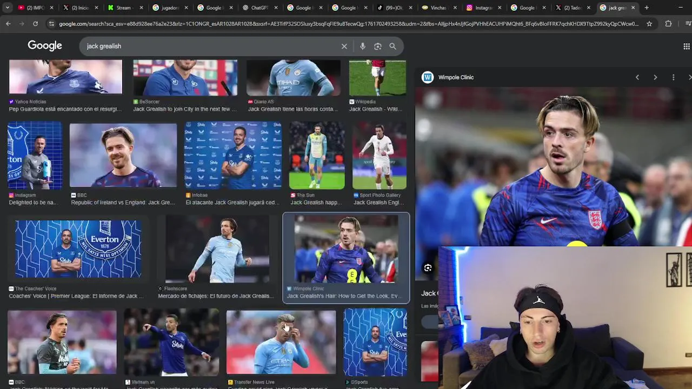Click 'Jack Grealish's Hair: How to Get' caption
The width and height of the screenshot is (692, 389).
coord(344,296)
